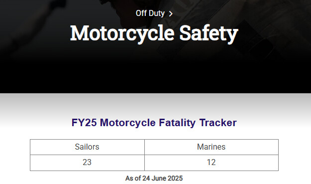Screen dimensions: 311x184
Task: Click the word Motorcycle in the large title
Action: click(122, 33)
